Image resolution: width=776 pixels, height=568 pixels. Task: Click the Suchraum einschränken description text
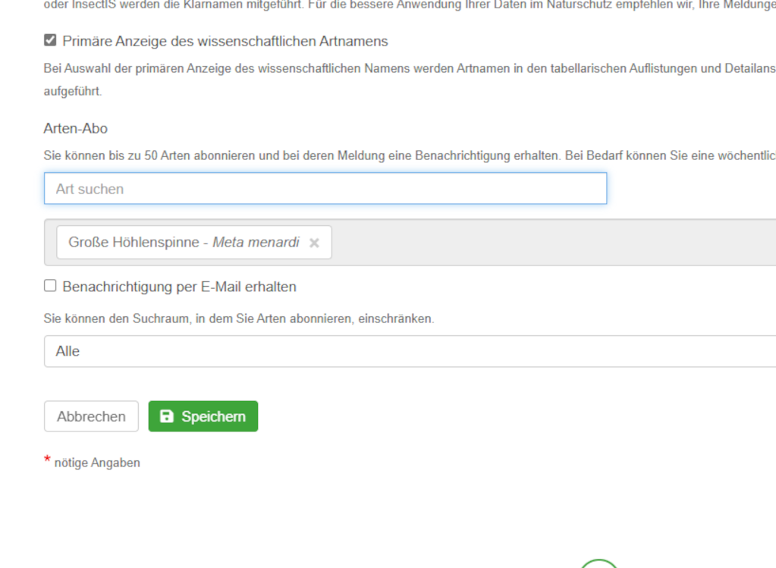[238, 319]
